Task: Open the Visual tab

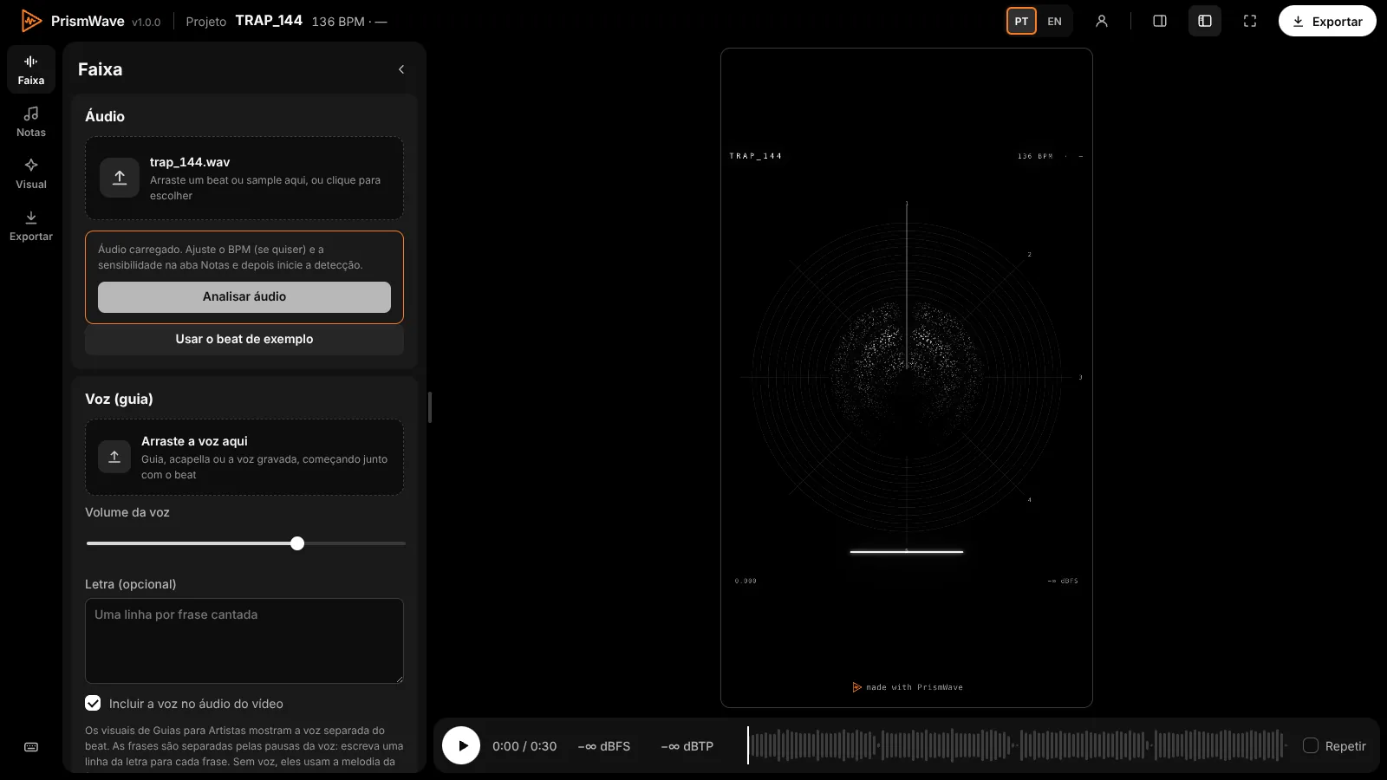Action: click(x=31, y=173)
